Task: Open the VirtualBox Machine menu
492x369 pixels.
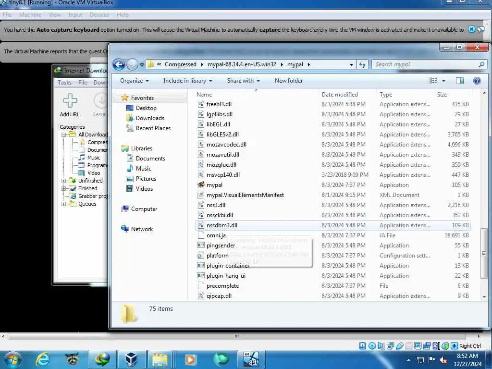Action: 30,15
